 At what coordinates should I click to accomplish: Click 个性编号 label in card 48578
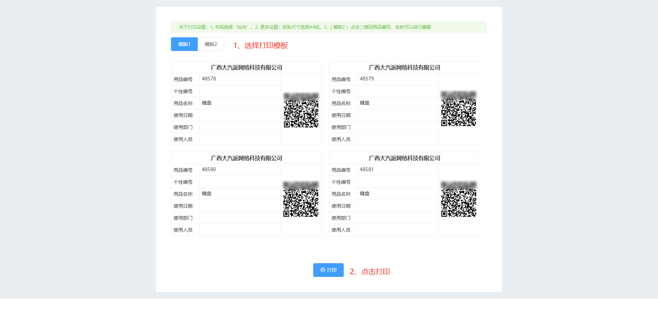tap(183, 91)
